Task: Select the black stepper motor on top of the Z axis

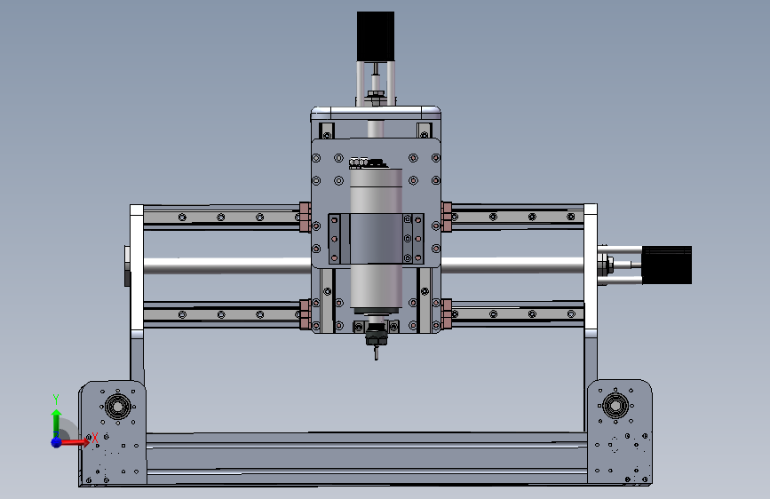Action: [x=376, y=36]
